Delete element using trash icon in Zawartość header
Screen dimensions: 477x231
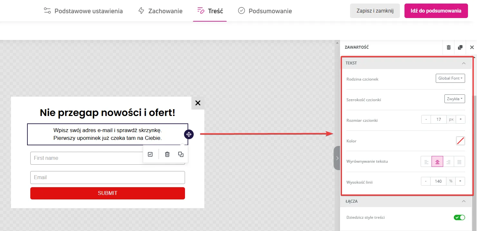449,47
